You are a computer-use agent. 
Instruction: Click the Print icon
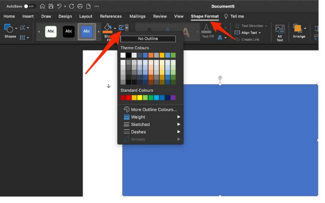pos(80,6)
